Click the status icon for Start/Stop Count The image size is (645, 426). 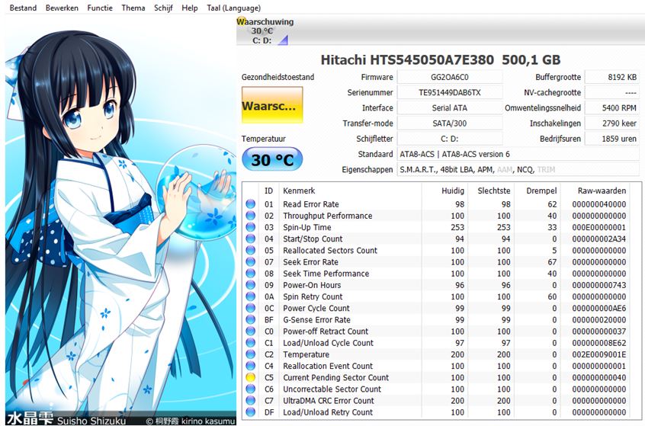251,239
